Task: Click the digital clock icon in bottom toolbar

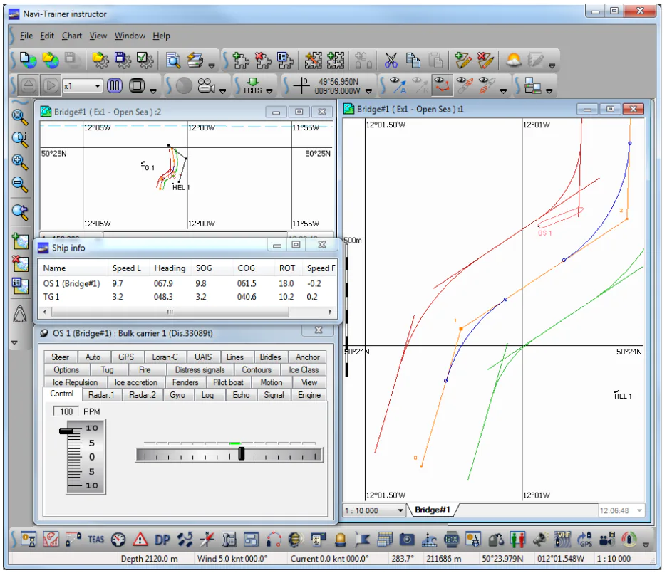Action: [451, 540]
